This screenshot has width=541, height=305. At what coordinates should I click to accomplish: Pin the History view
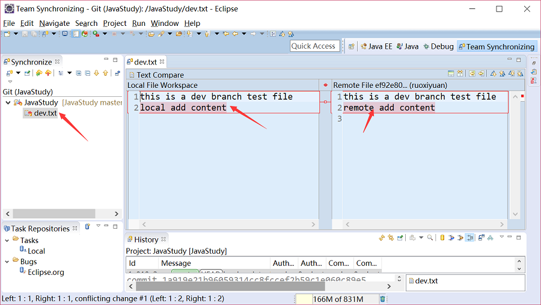click(x=400, y=238)
